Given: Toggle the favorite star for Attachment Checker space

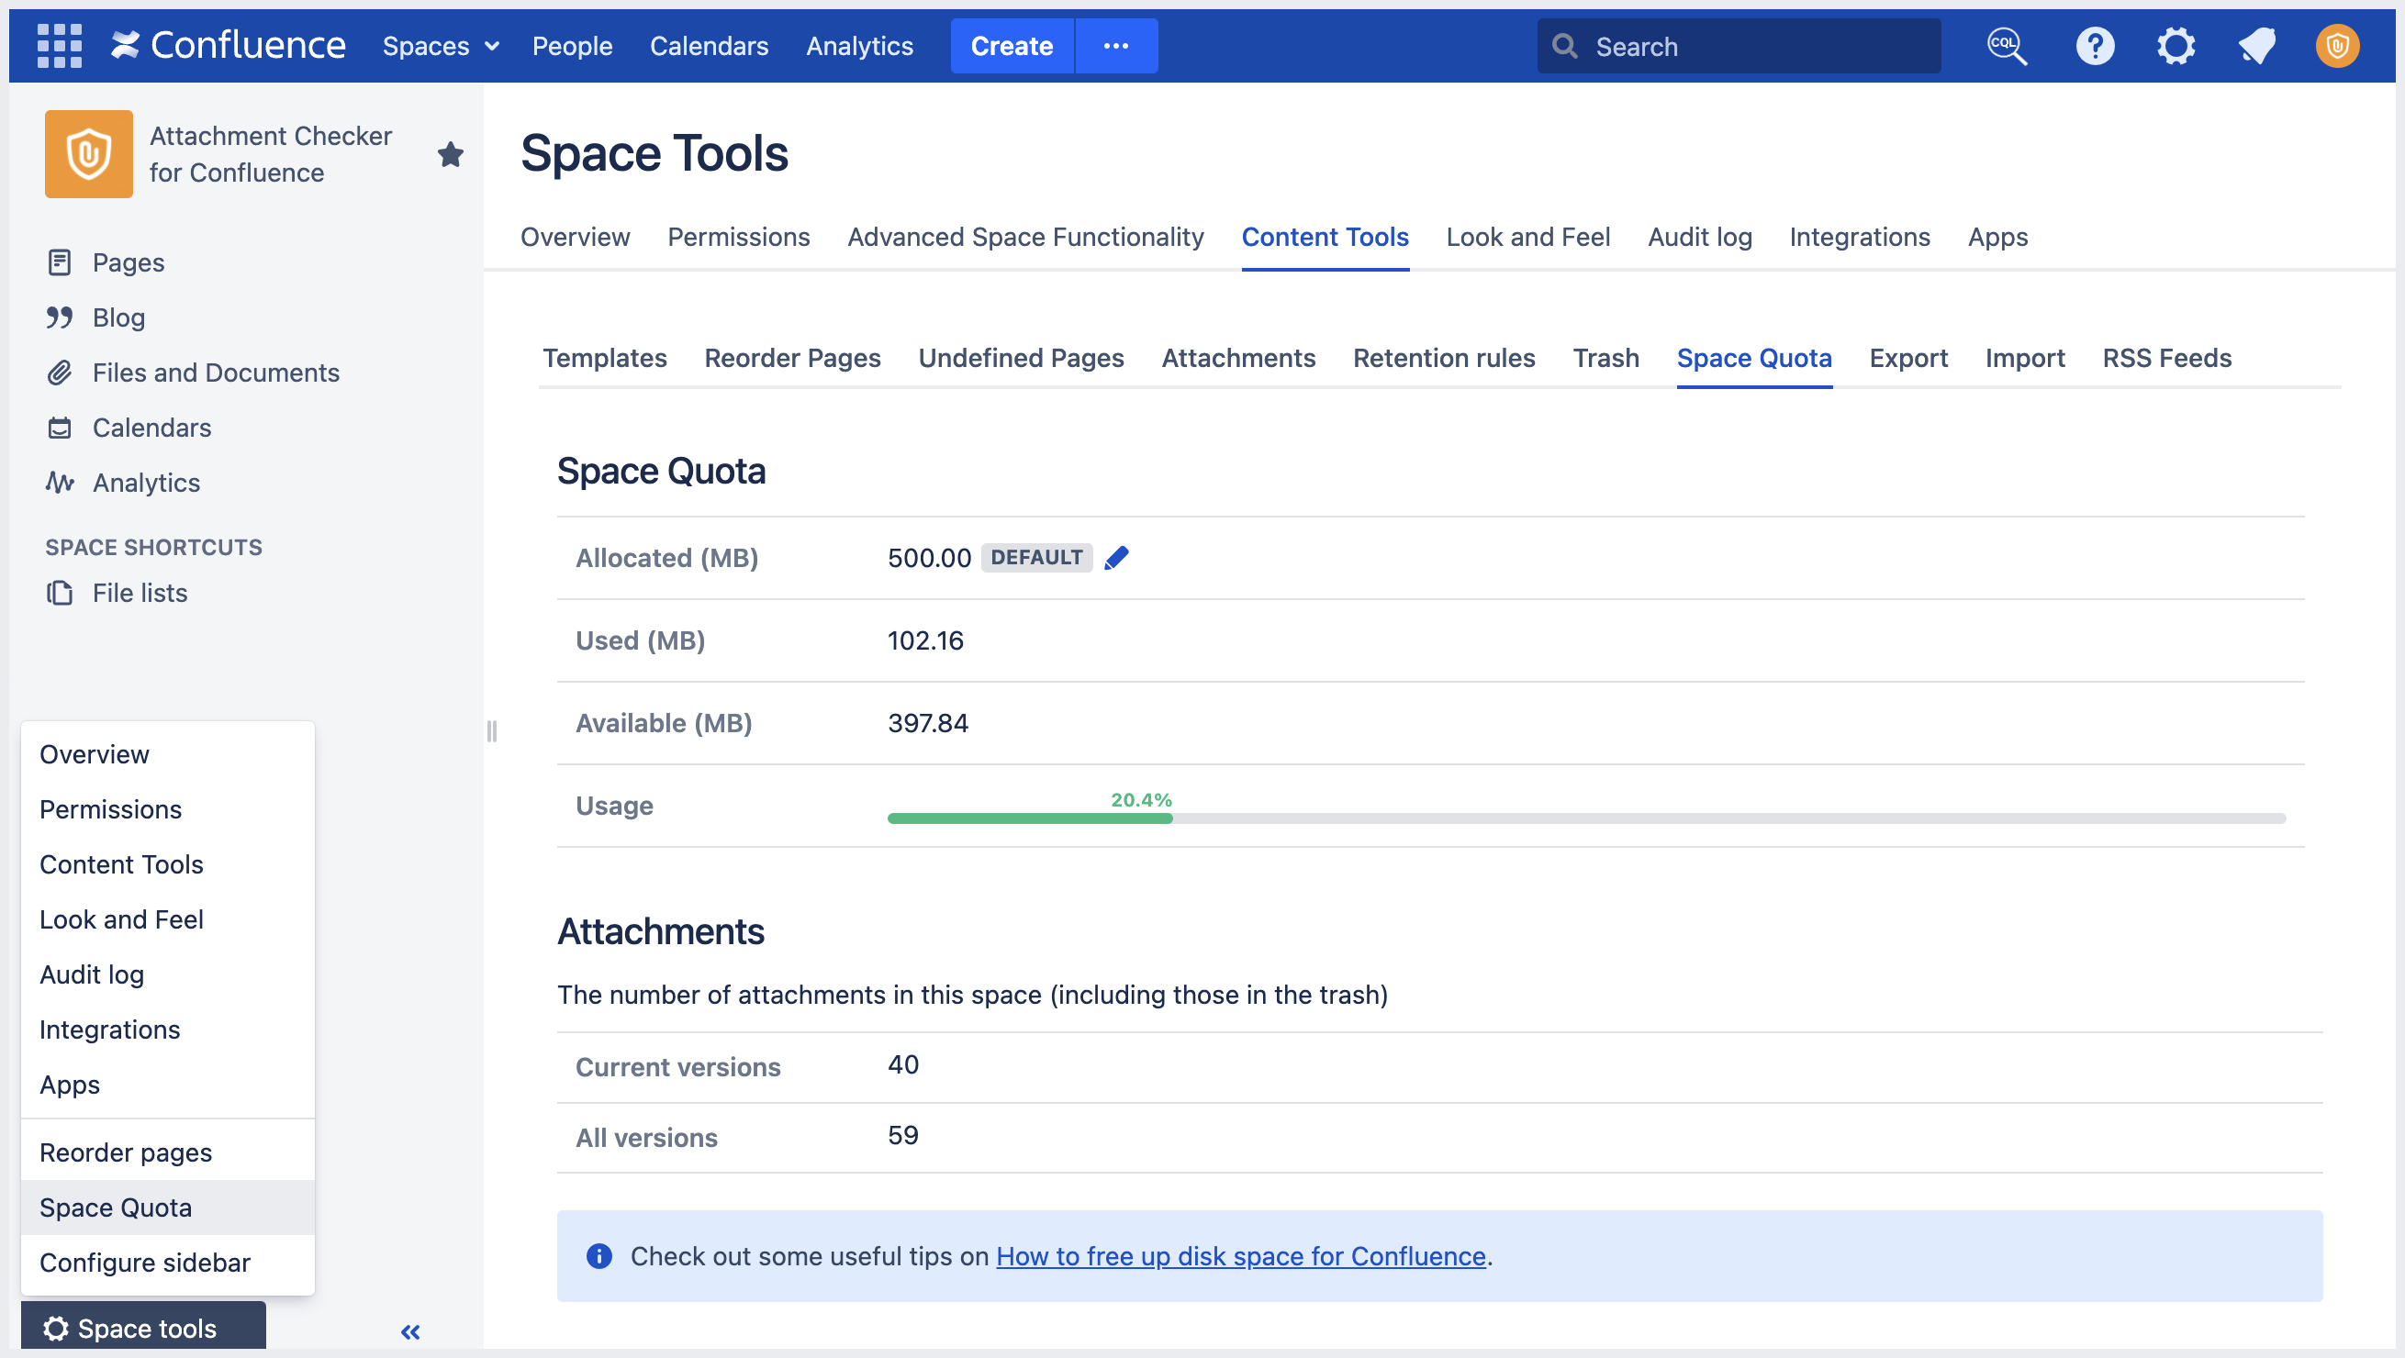Looking at the screenshot, I should 451,154.
